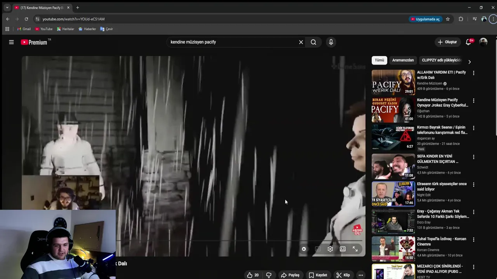Clear the search box text

point(301,42)
